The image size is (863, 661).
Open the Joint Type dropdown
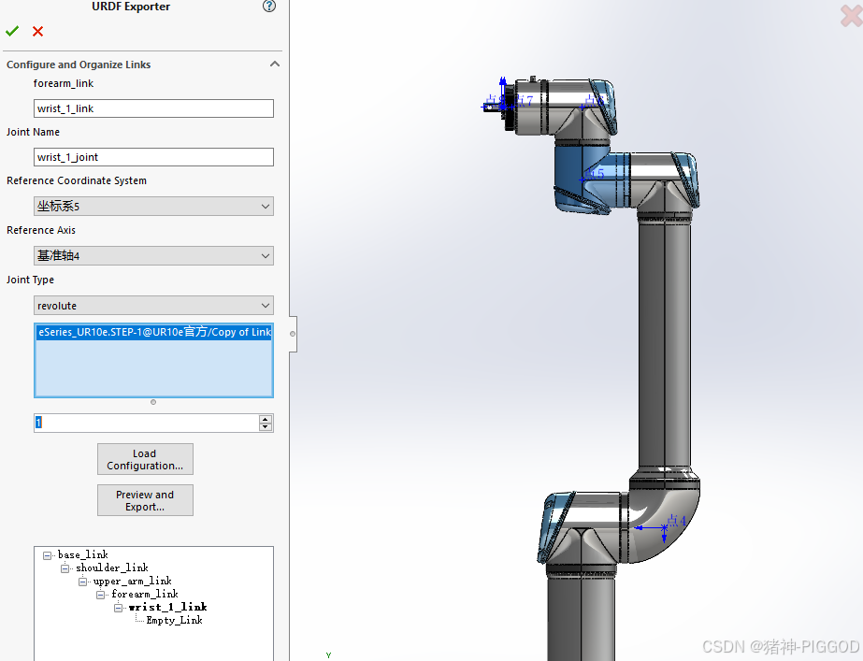(x=266, y=305)
